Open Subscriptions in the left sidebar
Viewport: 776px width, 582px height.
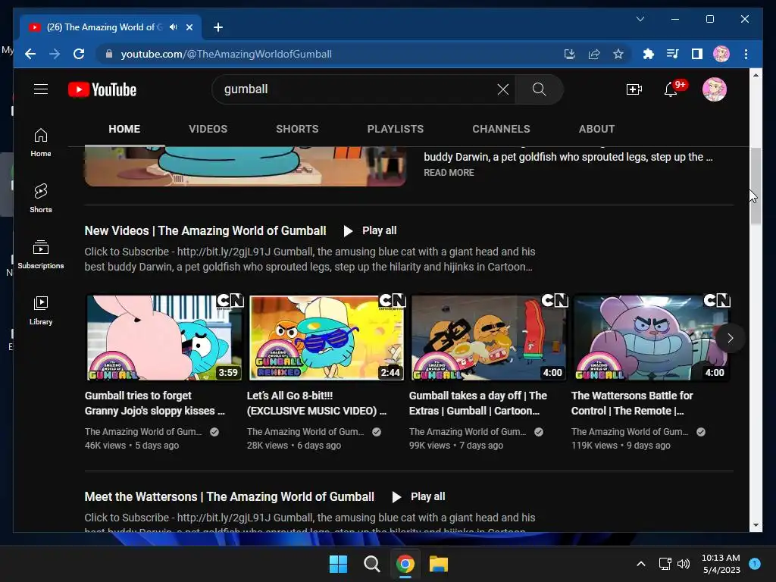point(41,255)
